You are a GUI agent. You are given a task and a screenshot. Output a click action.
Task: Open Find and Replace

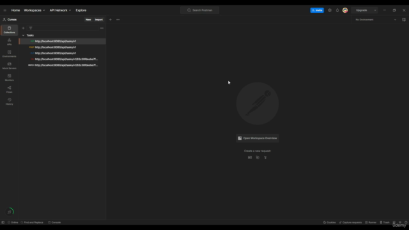click(32, 222)
